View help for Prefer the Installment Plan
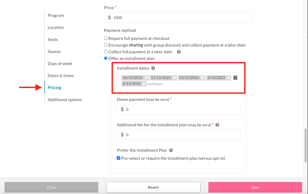Image resolution: width=308 pixels, height=194 pixels. (x=171, y=150)
